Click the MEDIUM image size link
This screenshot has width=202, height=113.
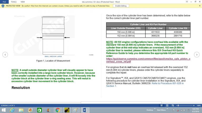pos(53,56)
